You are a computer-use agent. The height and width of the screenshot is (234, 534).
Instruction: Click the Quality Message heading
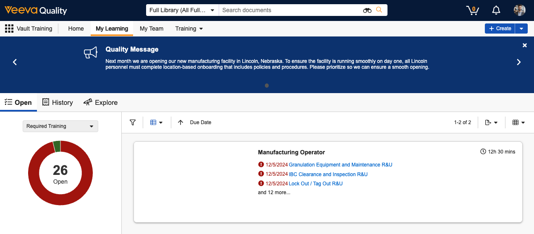pos(132,49)
